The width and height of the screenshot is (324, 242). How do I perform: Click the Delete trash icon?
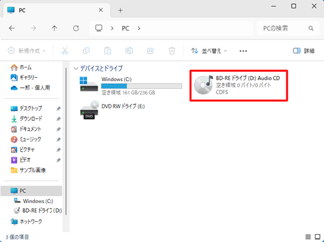point(172,51)
